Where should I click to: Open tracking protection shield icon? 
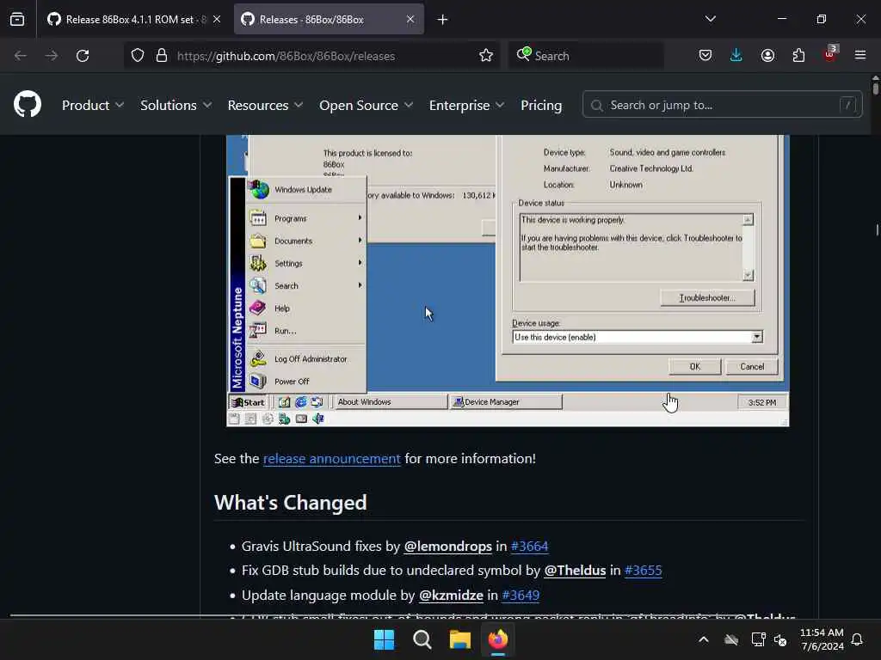(x=138, y=56)
